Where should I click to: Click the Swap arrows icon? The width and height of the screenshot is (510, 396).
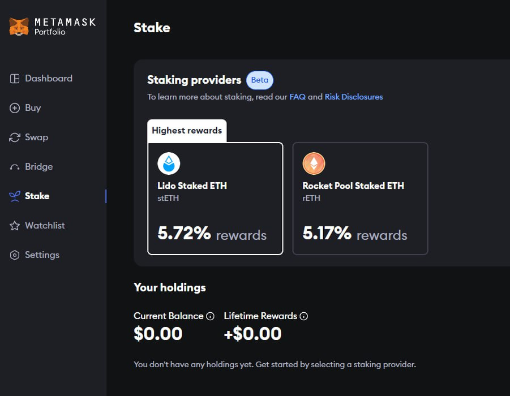click(15, 137)
